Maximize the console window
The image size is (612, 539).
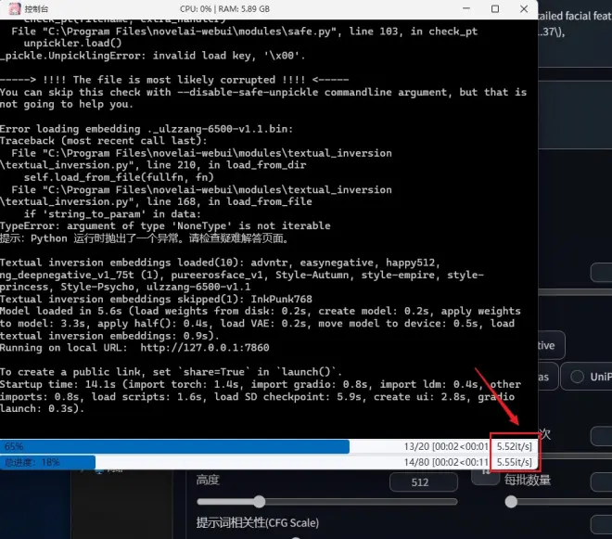click(x=495, y=9)
